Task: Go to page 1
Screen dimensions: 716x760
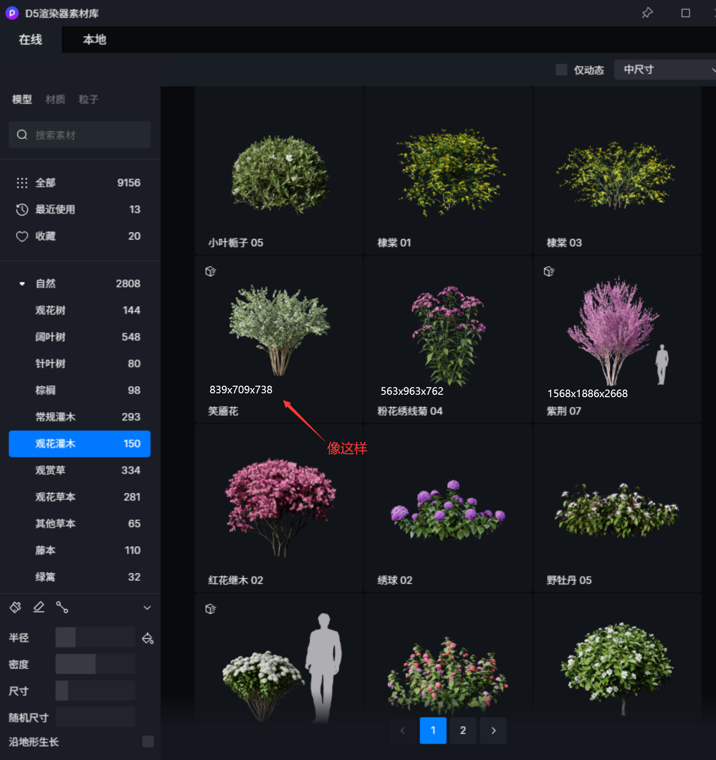Action: coord(433,730)
